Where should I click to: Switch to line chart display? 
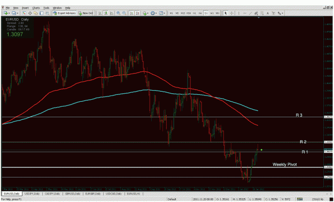111,13
